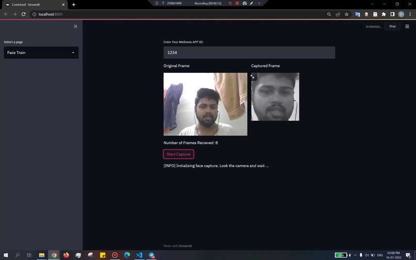View site information icon in address bar
The image size is (416, 260).
click(34, 14)
